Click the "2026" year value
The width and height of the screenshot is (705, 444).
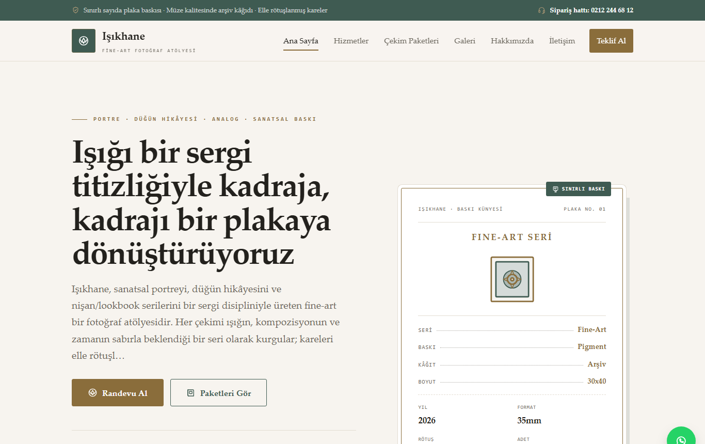point(427,420)
